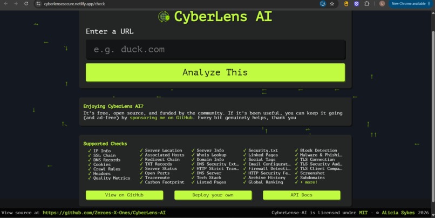Click the SSL Chain check item
This screenshot has width=435, height=218.
[104, 155]
